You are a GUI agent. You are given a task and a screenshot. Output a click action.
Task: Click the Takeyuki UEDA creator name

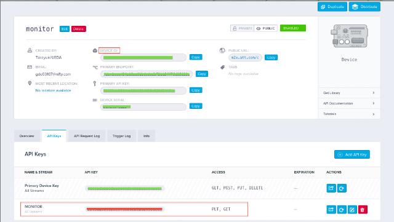49,58
